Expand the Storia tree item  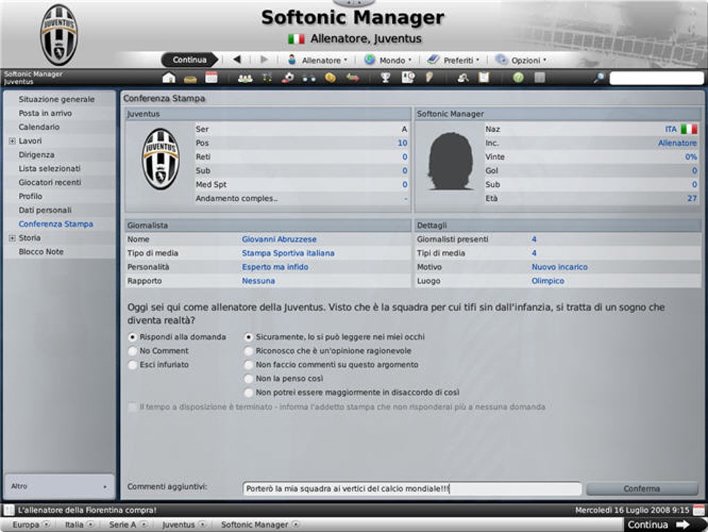[x=12, y=238]
